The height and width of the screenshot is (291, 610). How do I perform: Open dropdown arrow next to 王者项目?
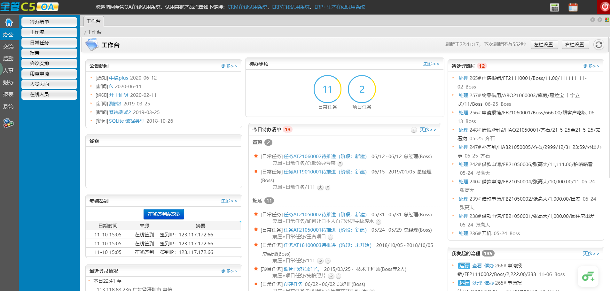(330, 237)
